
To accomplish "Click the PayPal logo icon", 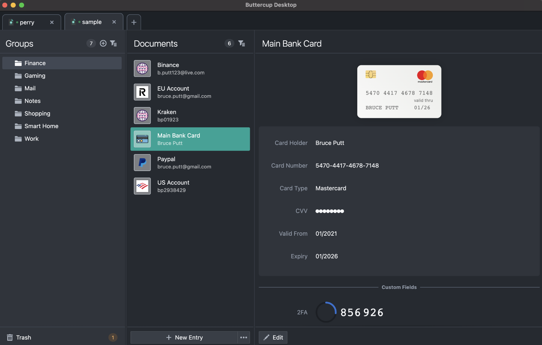I will pos(142,162).
